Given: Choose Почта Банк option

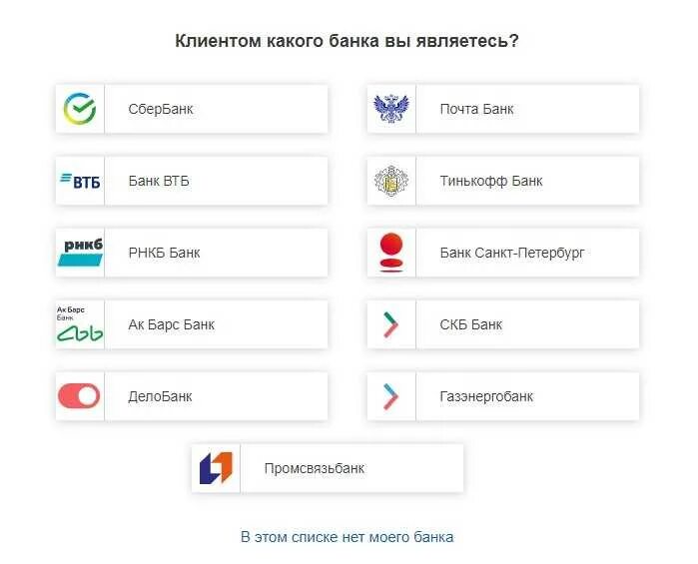Looking at the screenshot, I should click(503, 109).
